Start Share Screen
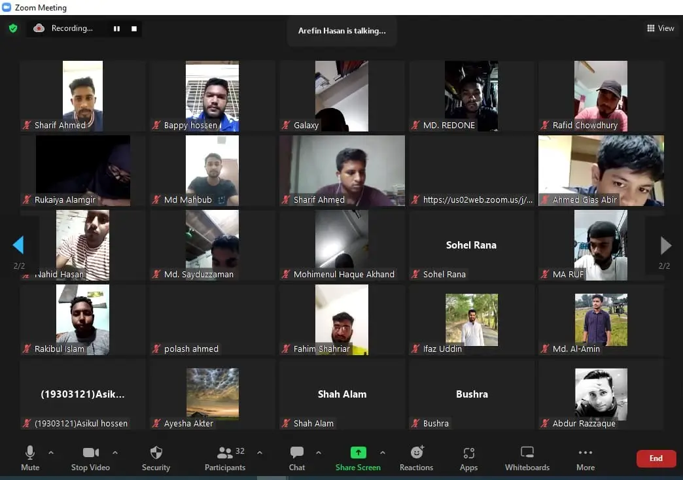Image resolution: width=683 pixels, height=480 pixels. (358, 458)
